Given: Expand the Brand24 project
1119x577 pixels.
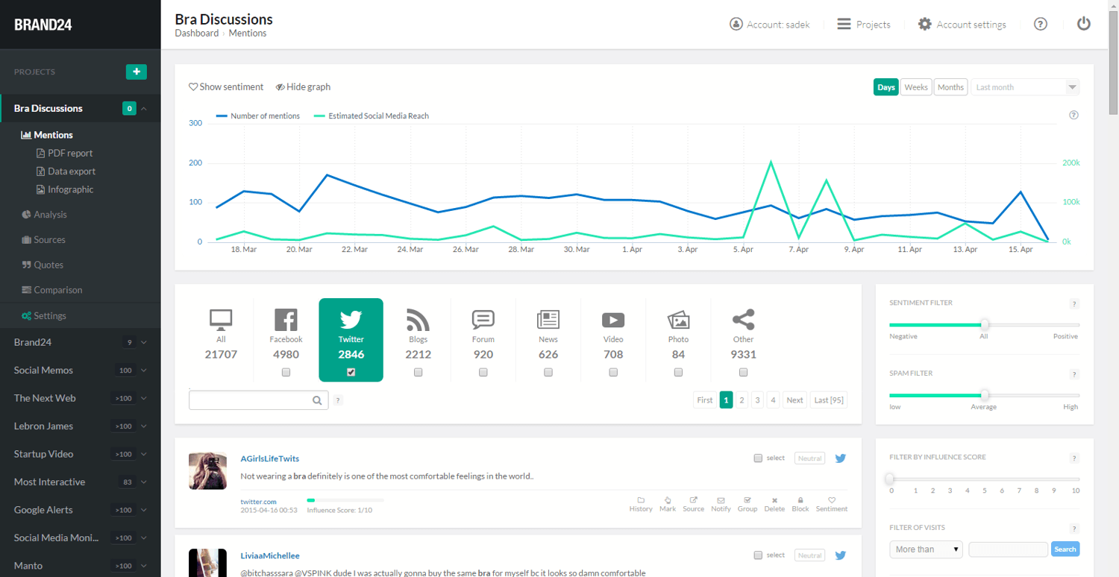Looking at the screenshot, I should tap(144, 342).
